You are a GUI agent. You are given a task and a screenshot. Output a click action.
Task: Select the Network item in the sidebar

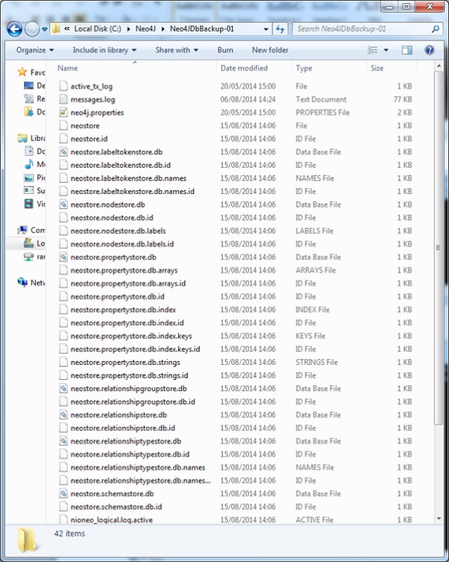pyautogui.click(x=31, y=282)
